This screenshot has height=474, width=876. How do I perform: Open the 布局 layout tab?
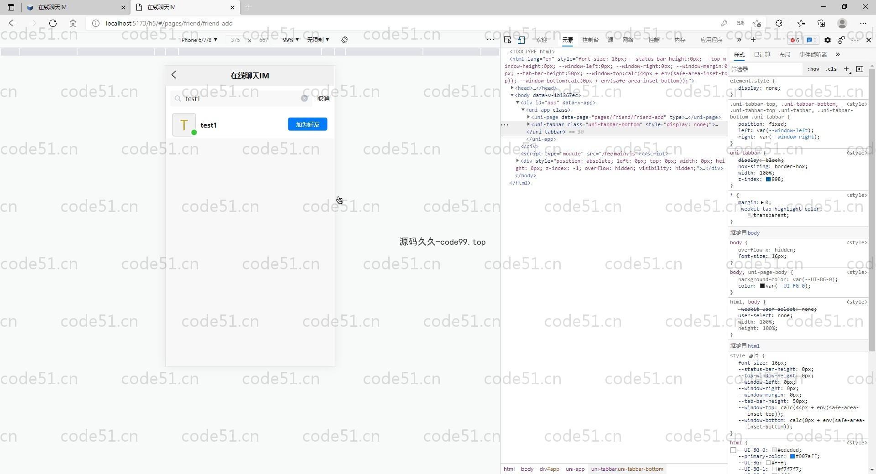[785, 55]
